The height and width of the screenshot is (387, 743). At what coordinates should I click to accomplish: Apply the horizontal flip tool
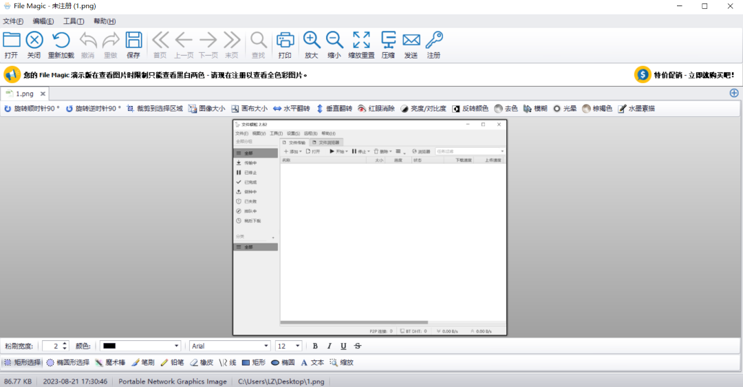click(292, 109)
